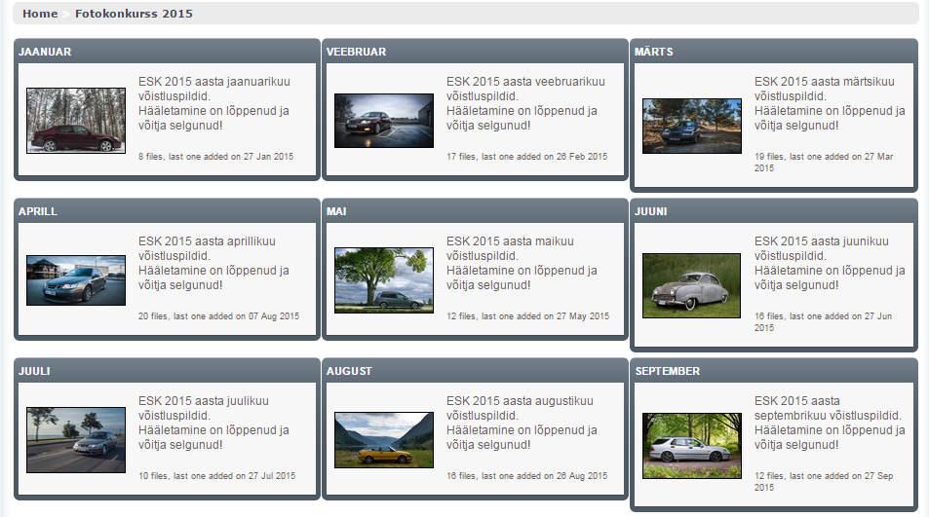Open the May thumbnail with large tree
The image size is (929, 517).
383,280
